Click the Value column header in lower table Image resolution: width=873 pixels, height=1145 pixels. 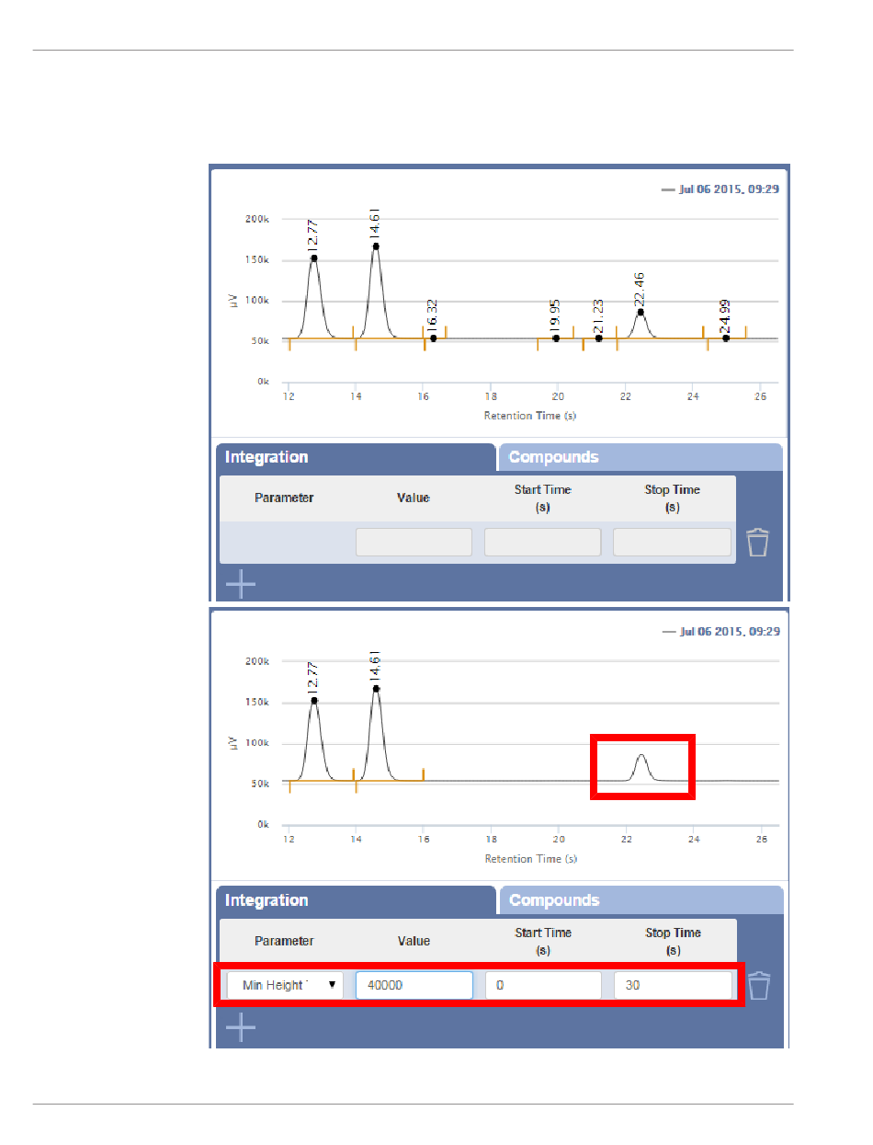click(414, 941)
